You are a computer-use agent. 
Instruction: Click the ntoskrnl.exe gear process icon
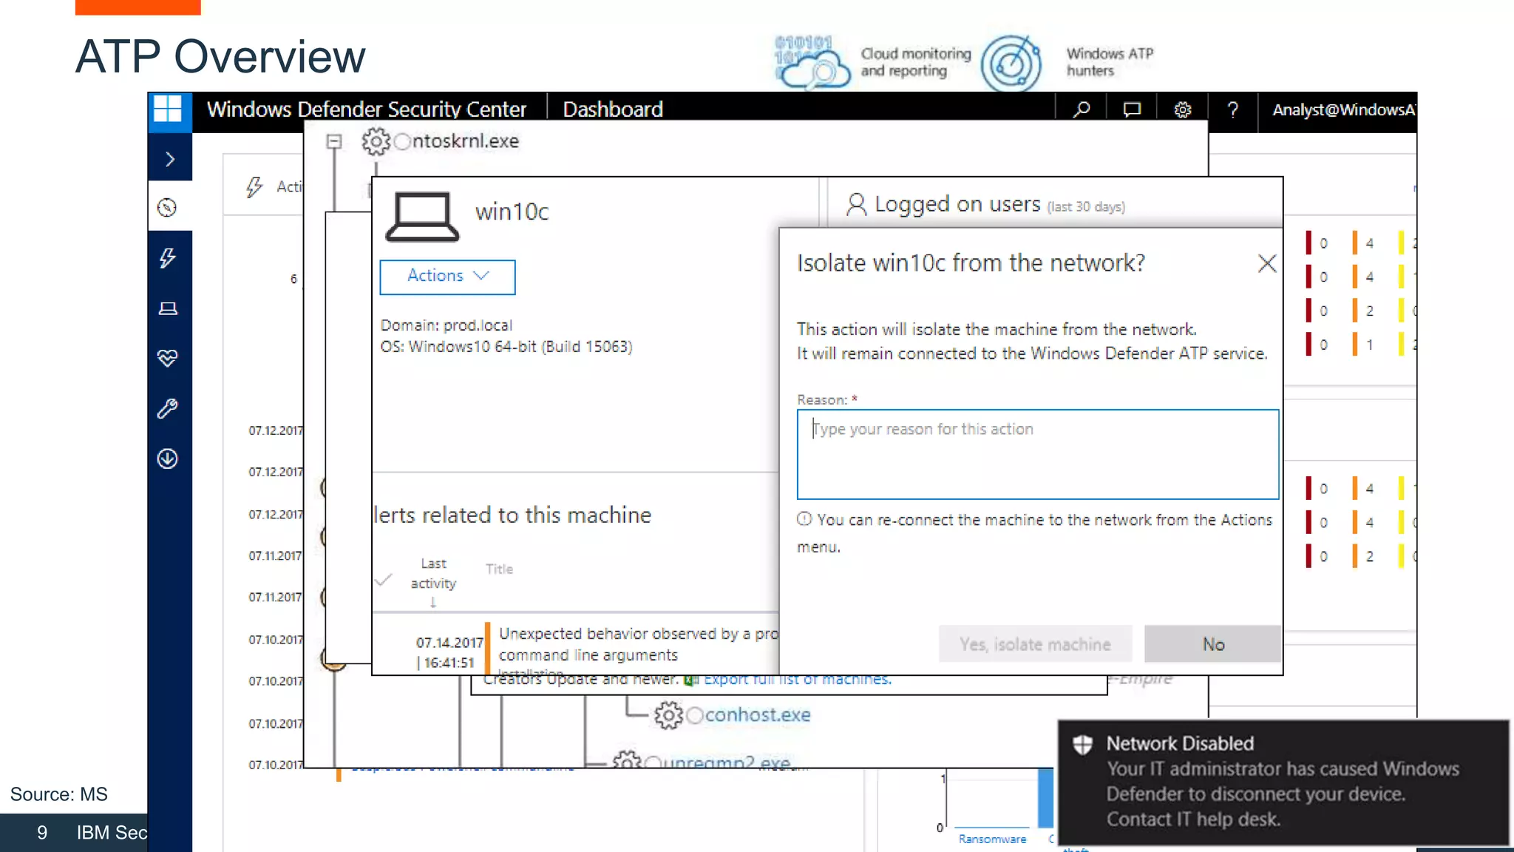click(x=376, y=141)
